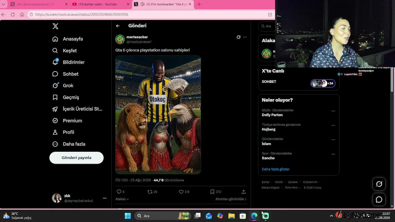Switch to the zbk (@zeynepbaharkul) browser tab
This screenshot has height=222, width=395.
click(39, 4)
